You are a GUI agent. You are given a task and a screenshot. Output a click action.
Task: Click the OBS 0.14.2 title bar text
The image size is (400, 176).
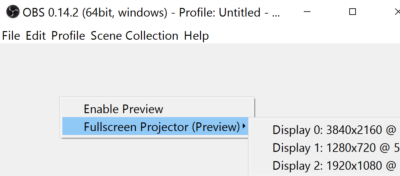tap(151, 13)
